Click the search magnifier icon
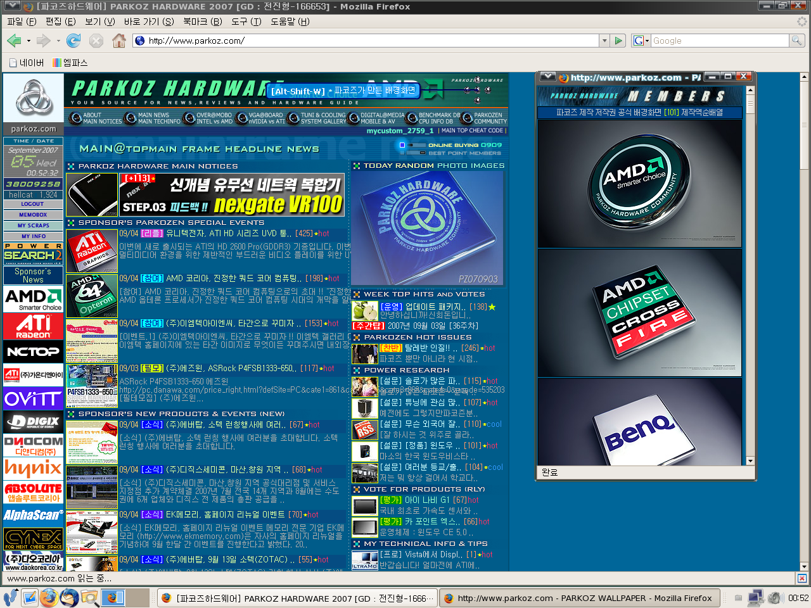Viewport: 811px width, 608px height. coord(796,41)
